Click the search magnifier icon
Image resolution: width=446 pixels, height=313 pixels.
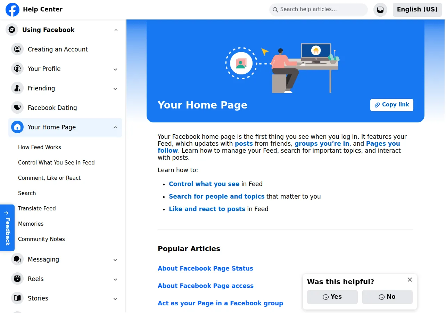click(275, 10)
